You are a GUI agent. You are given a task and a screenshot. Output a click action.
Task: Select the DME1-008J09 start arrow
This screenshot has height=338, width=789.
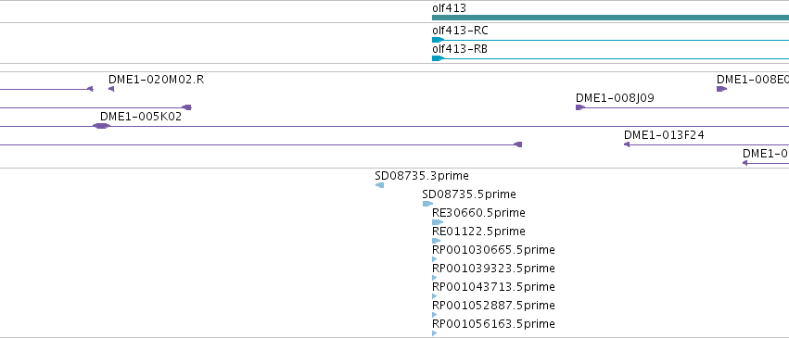(x=580, y=107)
